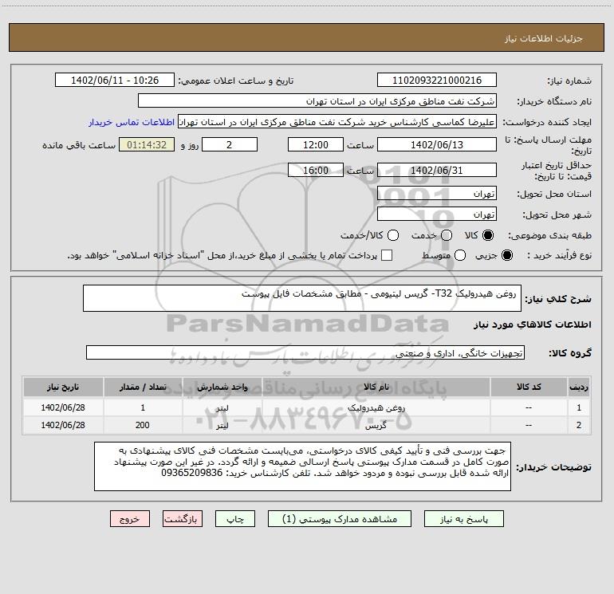
Task: Click the goods group field تجهیزات خانگی
Action: click(x=305, y=352)
